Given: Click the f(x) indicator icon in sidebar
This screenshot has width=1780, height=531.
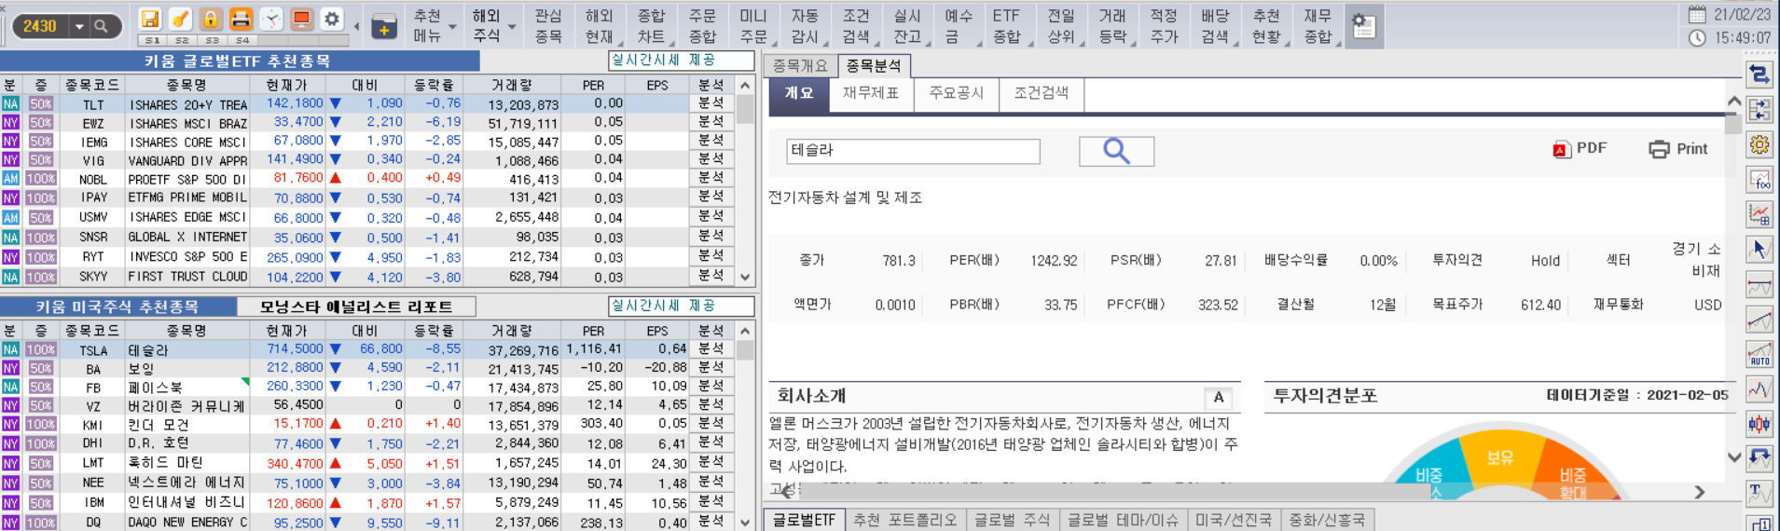Looking at the screenshot, I should coord(1759,180).
